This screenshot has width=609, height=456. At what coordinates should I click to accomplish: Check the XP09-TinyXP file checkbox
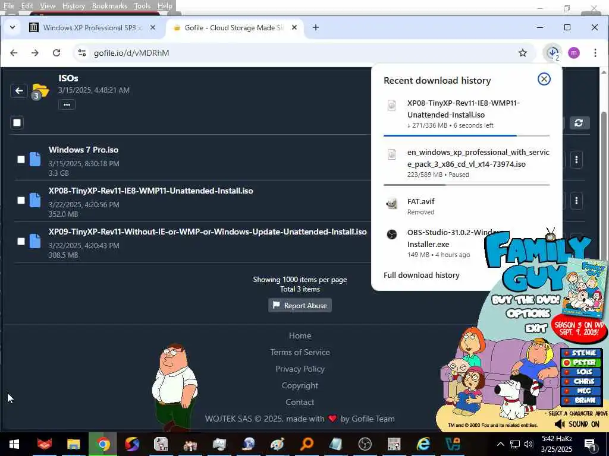click(x=21, y=241)
